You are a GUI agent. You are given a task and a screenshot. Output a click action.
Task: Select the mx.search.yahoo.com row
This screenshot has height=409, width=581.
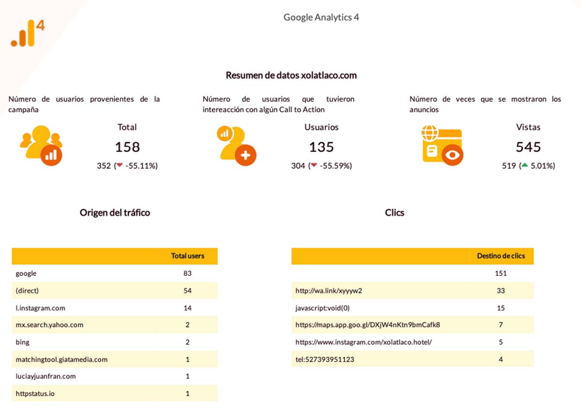[x=115, y=325]
